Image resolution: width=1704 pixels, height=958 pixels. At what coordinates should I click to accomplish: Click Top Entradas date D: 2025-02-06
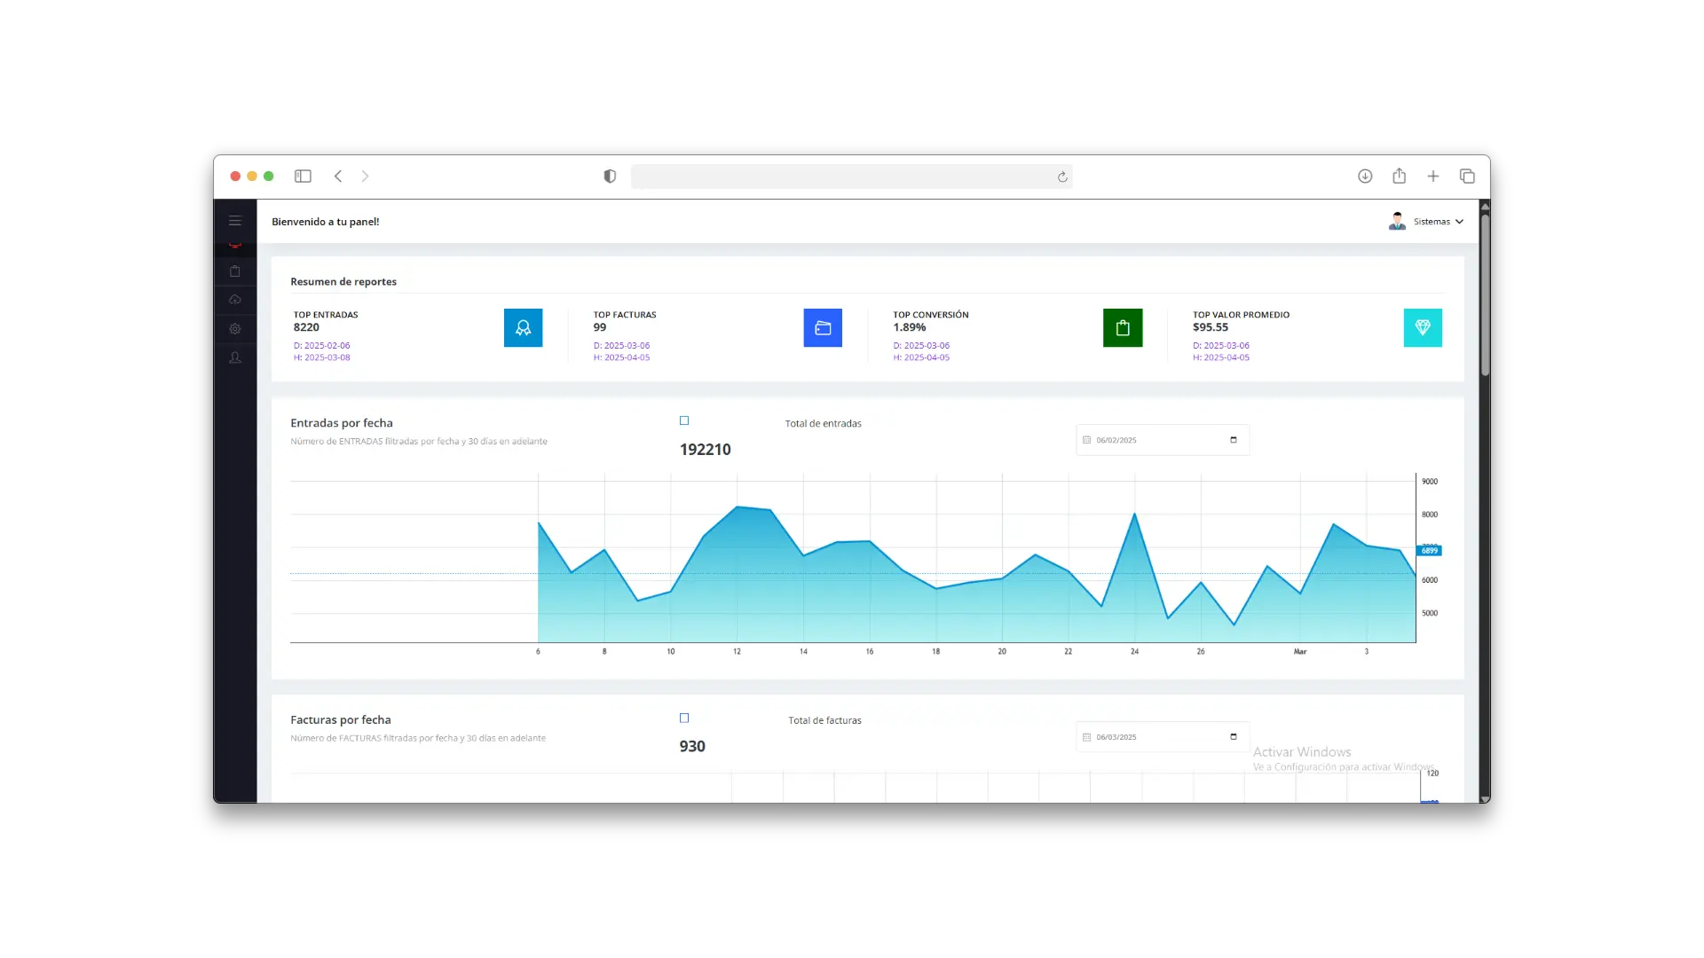click(x=321, y=346)
